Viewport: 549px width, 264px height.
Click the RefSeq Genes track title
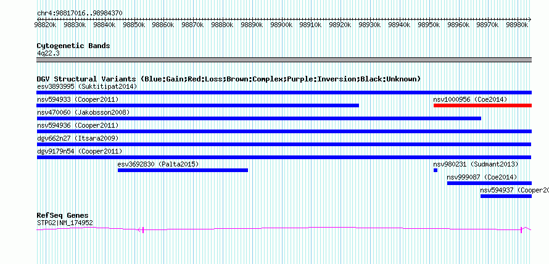[x=62, y=215]
